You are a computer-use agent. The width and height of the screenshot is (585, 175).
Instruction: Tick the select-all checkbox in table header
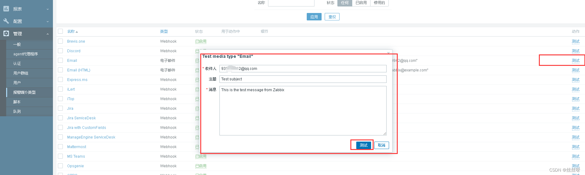(x=60, y=31)
